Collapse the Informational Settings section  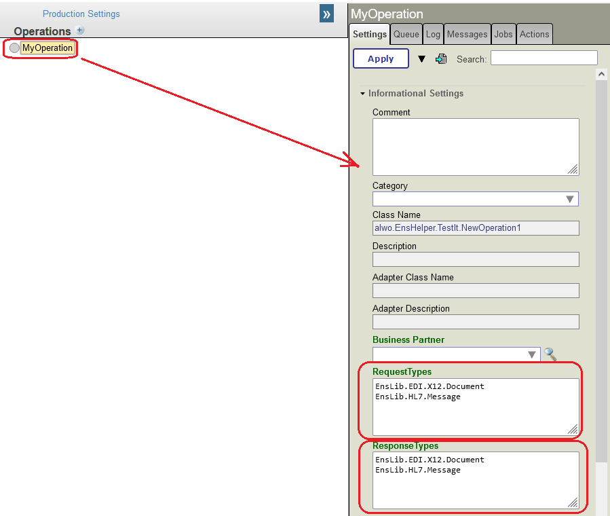[363, 94]
